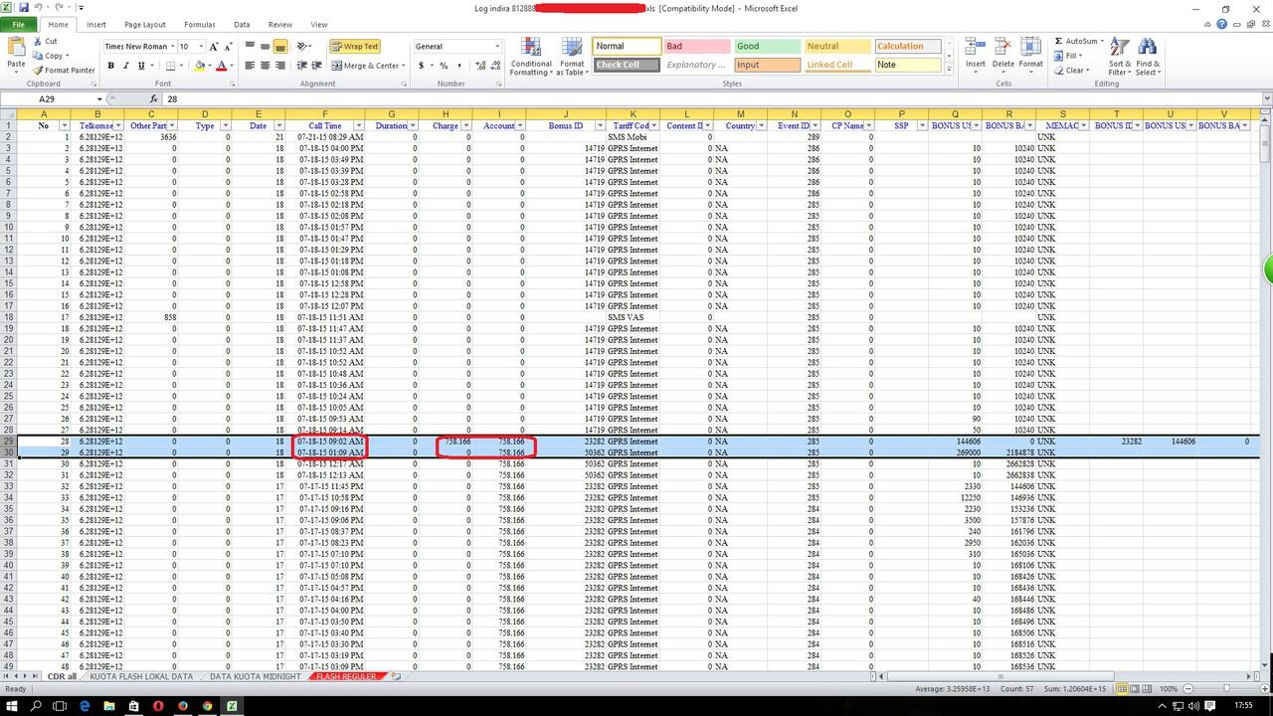Click the zoom slider in status bar

pyautogui.click(x=1225, y=688)
